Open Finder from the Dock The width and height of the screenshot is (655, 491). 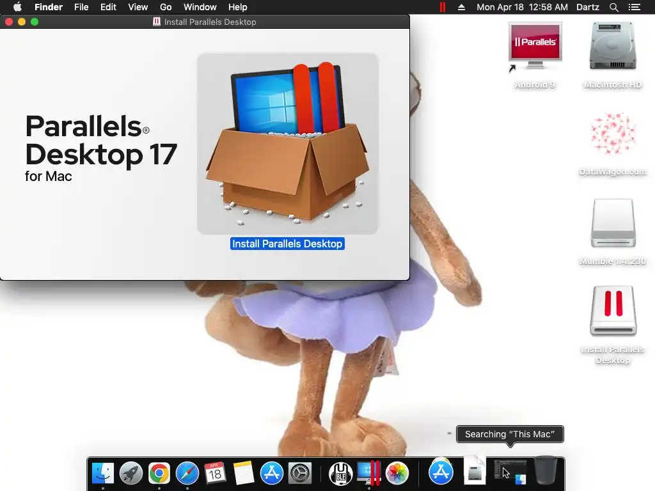tap(103, 474)
